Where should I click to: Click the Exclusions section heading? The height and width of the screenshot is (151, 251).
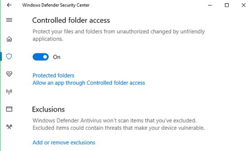click(x=48, y=109)
